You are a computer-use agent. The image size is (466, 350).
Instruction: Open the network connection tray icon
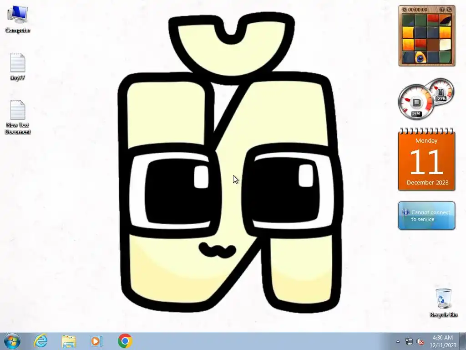409,342
